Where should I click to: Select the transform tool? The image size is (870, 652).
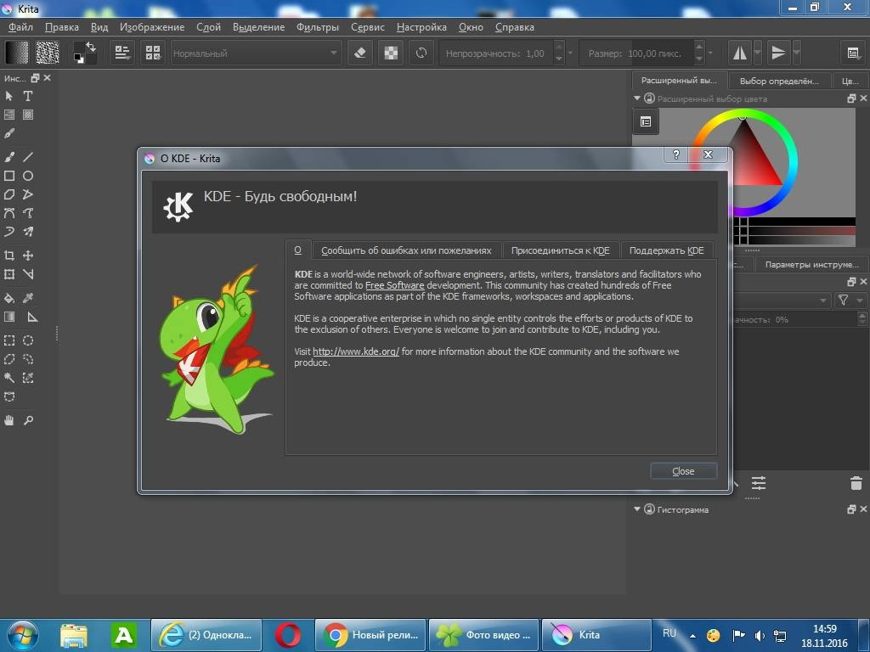click(8, 274)
